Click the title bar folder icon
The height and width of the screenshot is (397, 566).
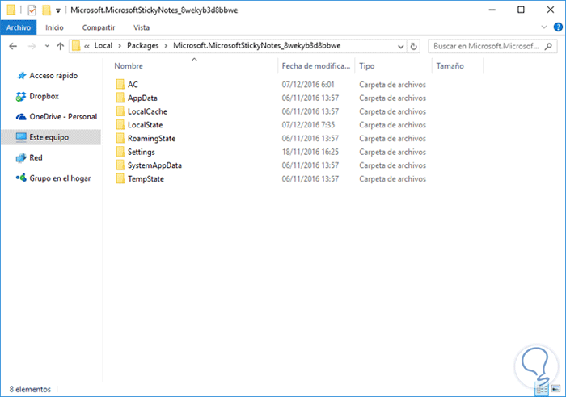11,10
